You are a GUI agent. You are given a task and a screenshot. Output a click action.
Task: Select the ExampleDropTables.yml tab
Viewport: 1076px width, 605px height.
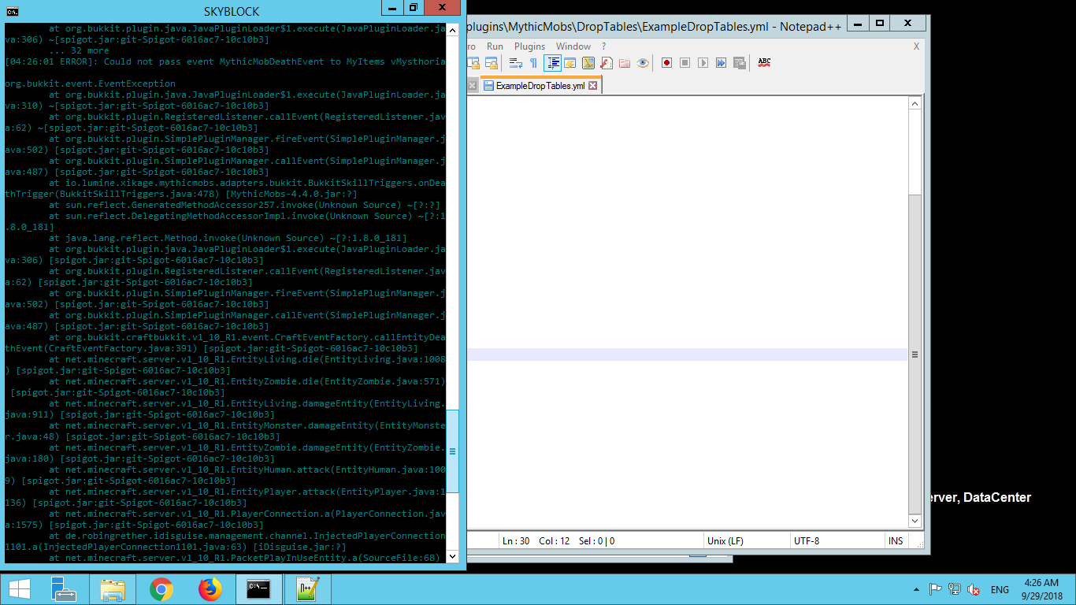(x=540, y=86)
